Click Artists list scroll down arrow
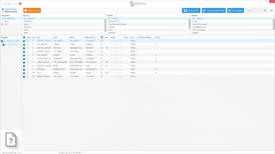The width and height of the screenshot is (275, 154). point(189,34)
